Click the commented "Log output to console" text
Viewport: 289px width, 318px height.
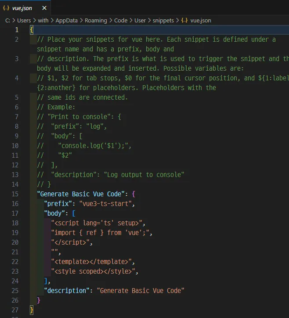point(144,175)
